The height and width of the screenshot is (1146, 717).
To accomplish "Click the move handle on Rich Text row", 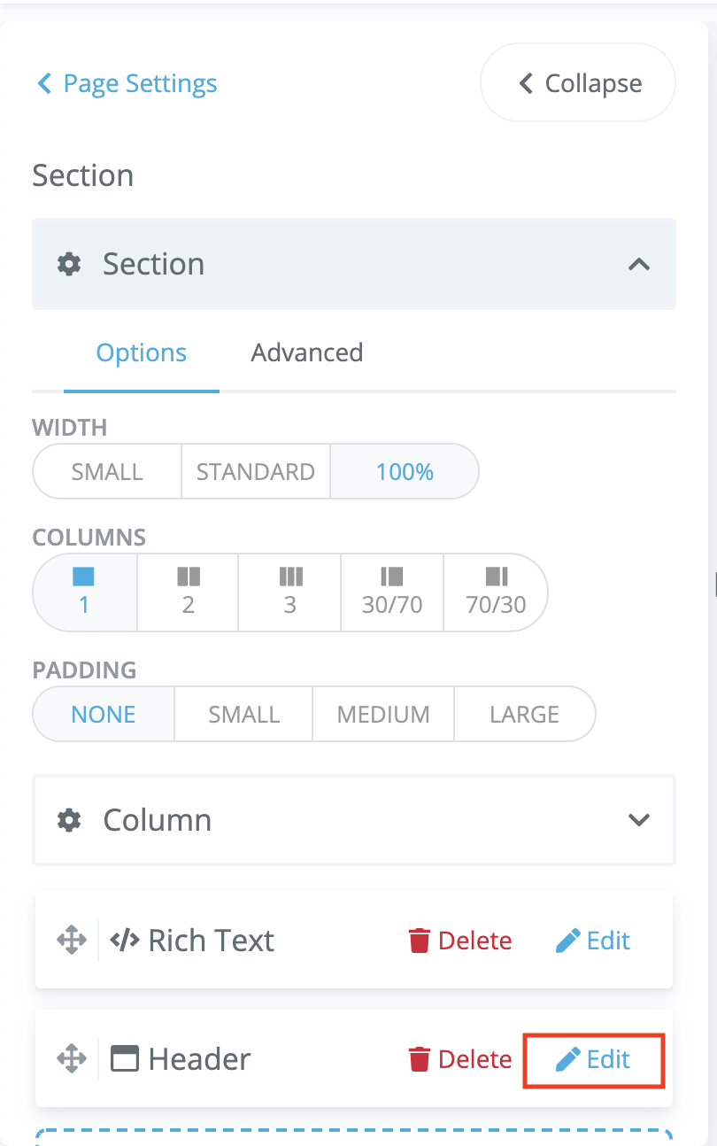I will [71, 940].
